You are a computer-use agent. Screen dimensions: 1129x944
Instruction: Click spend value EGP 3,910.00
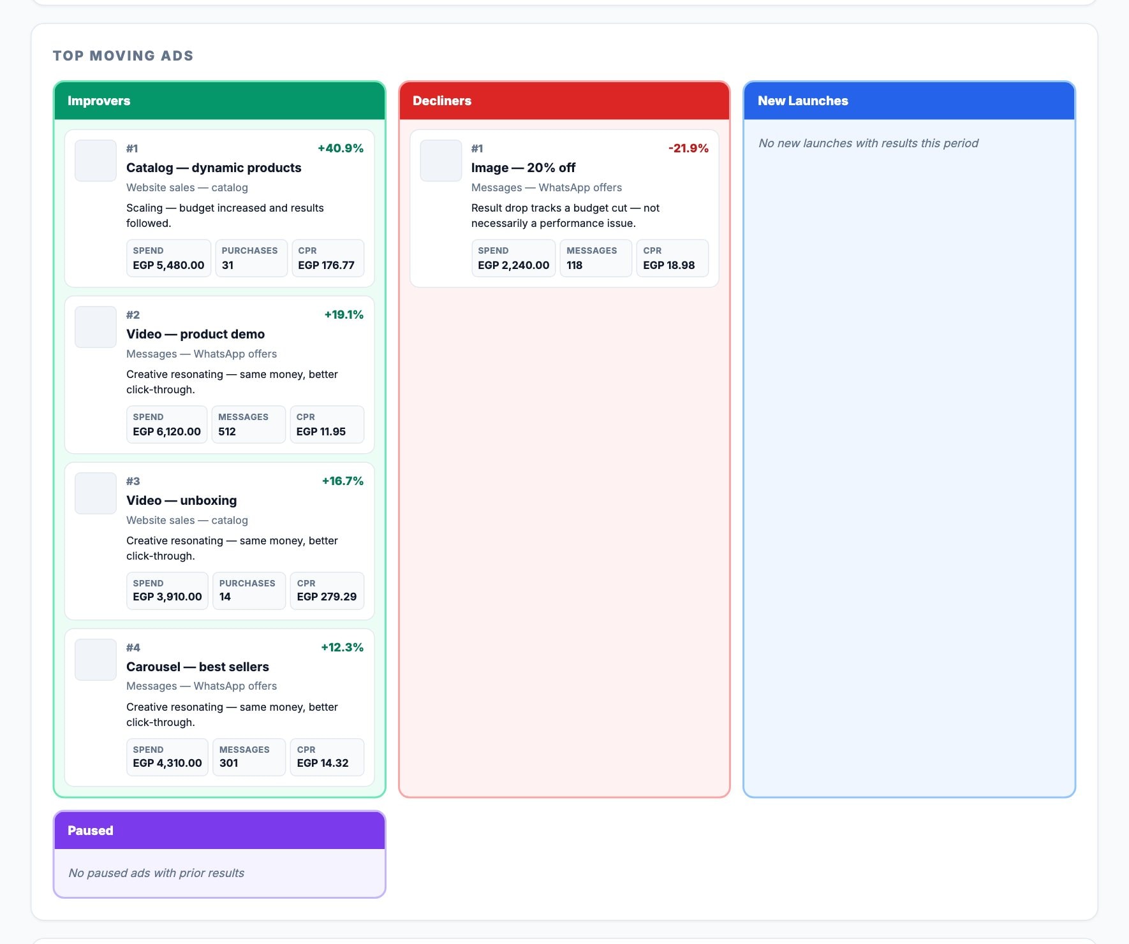[x=167, y=597]
